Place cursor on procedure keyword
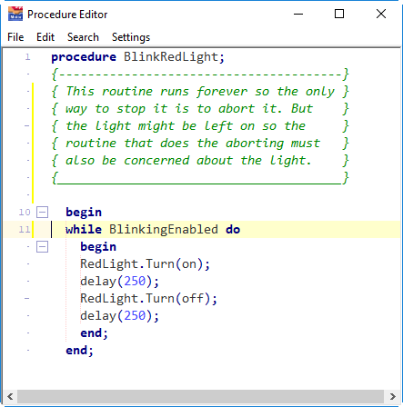Screen dimensions: 403x407 [x=84, y=57]
